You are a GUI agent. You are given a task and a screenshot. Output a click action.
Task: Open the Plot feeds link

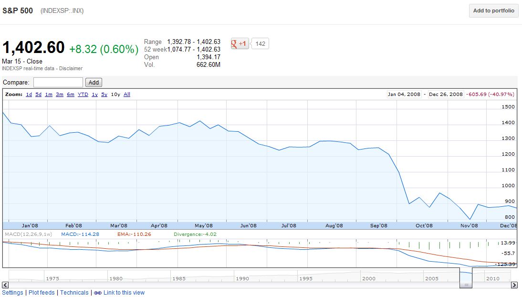click(42, 293)
